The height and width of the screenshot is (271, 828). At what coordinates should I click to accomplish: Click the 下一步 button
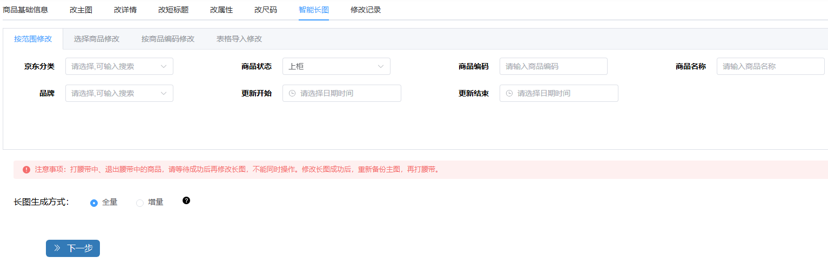(73, 248)
